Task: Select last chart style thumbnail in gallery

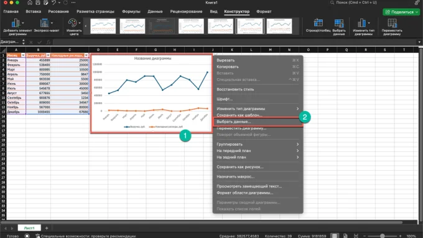Action: (x=279, y=26)
